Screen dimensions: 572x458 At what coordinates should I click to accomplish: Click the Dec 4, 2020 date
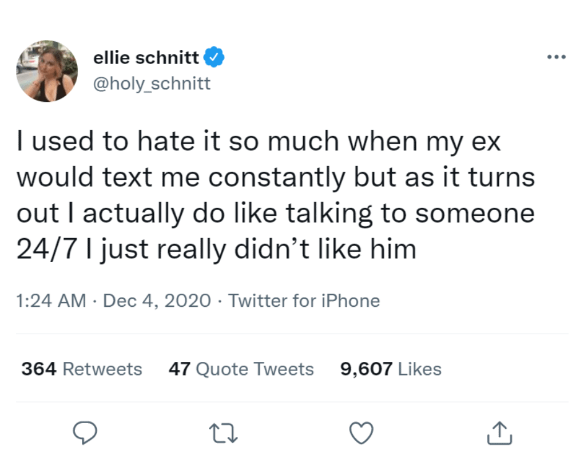coord(157,301)
